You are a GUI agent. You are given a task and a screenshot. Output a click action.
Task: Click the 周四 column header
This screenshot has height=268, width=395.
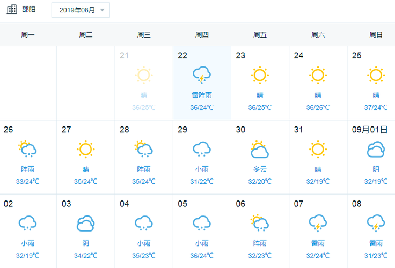click(202, 34)
